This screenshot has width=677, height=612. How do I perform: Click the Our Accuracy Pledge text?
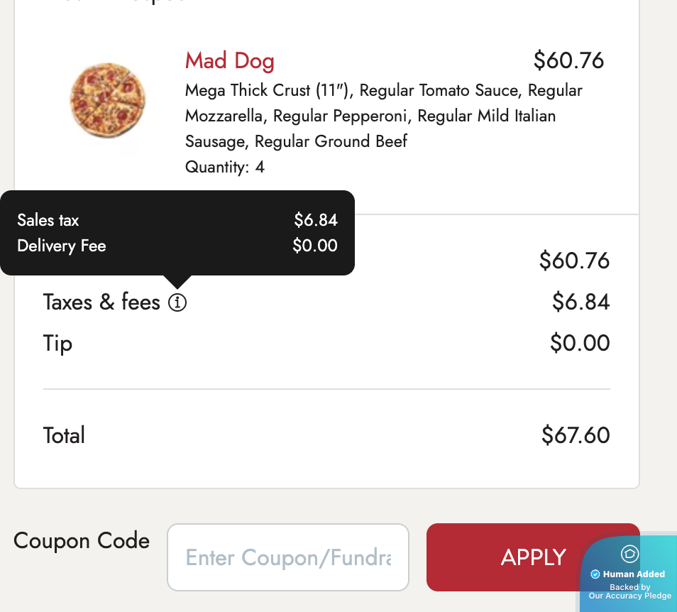point(629,596)
